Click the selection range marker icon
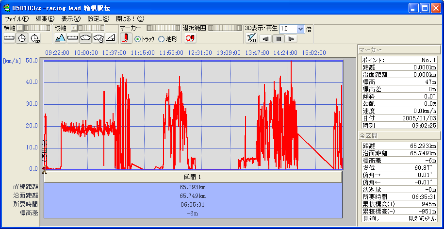 click(189, 38)
